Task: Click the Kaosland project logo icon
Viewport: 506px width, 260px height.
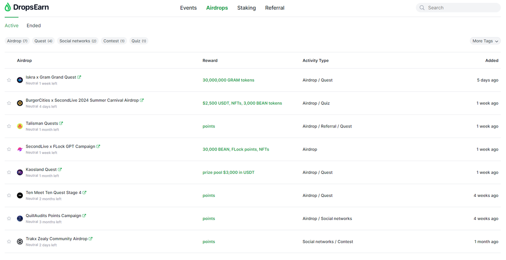Action: click(x=20, y=172)
